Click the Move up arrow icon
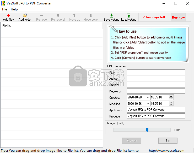 coord(74,15)
